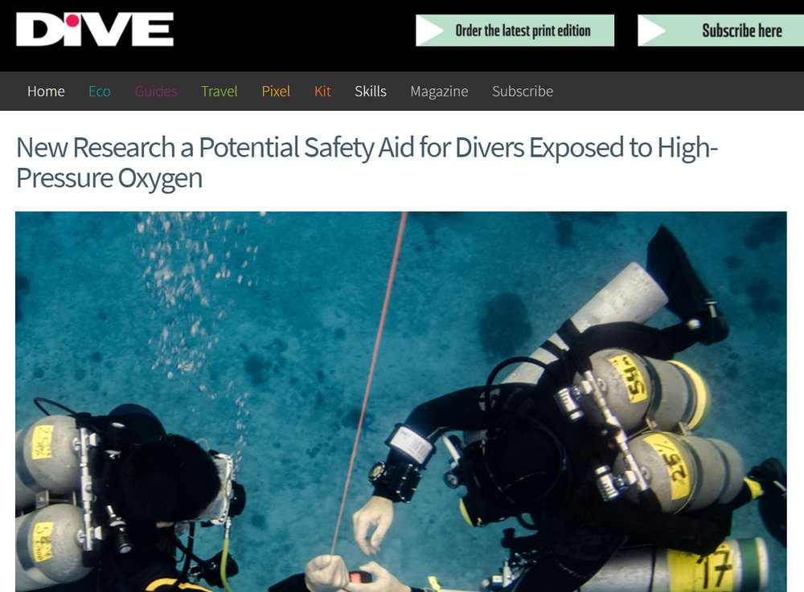Click the article headline about high-pressure oxygen
This screenshot has width=804, height=592.
[367, 163]
